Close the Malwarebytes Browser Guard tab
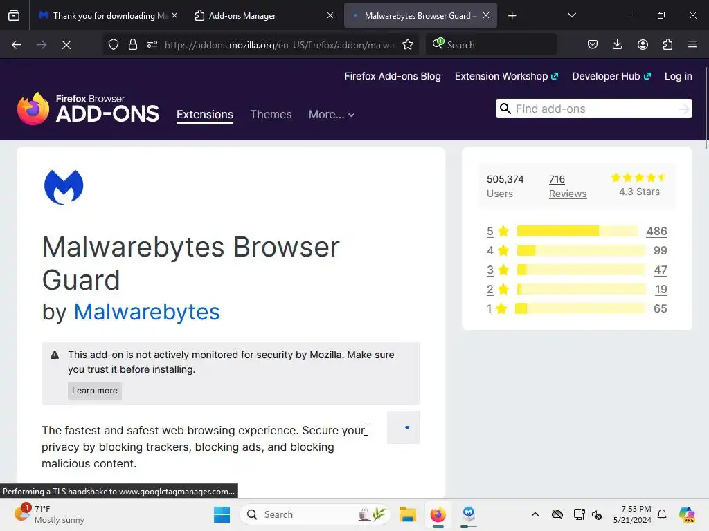709x531 pixels. pos(485,15)
